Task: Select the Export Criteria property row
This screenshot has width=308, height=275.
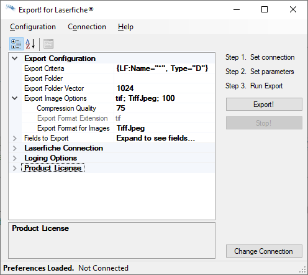Action: coord(118,68)
